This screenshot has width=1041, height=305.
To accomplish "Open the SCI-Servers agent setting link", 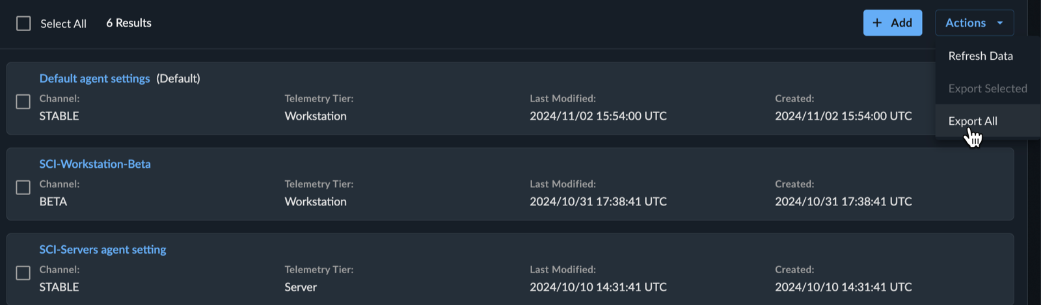I will click(103, 250).
